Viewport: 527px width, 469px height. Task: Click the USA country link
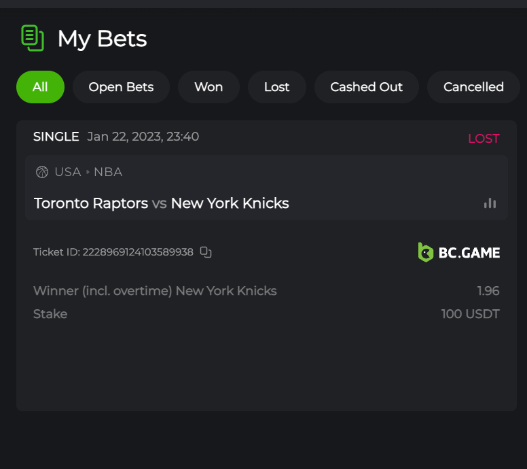coord(67,172)
